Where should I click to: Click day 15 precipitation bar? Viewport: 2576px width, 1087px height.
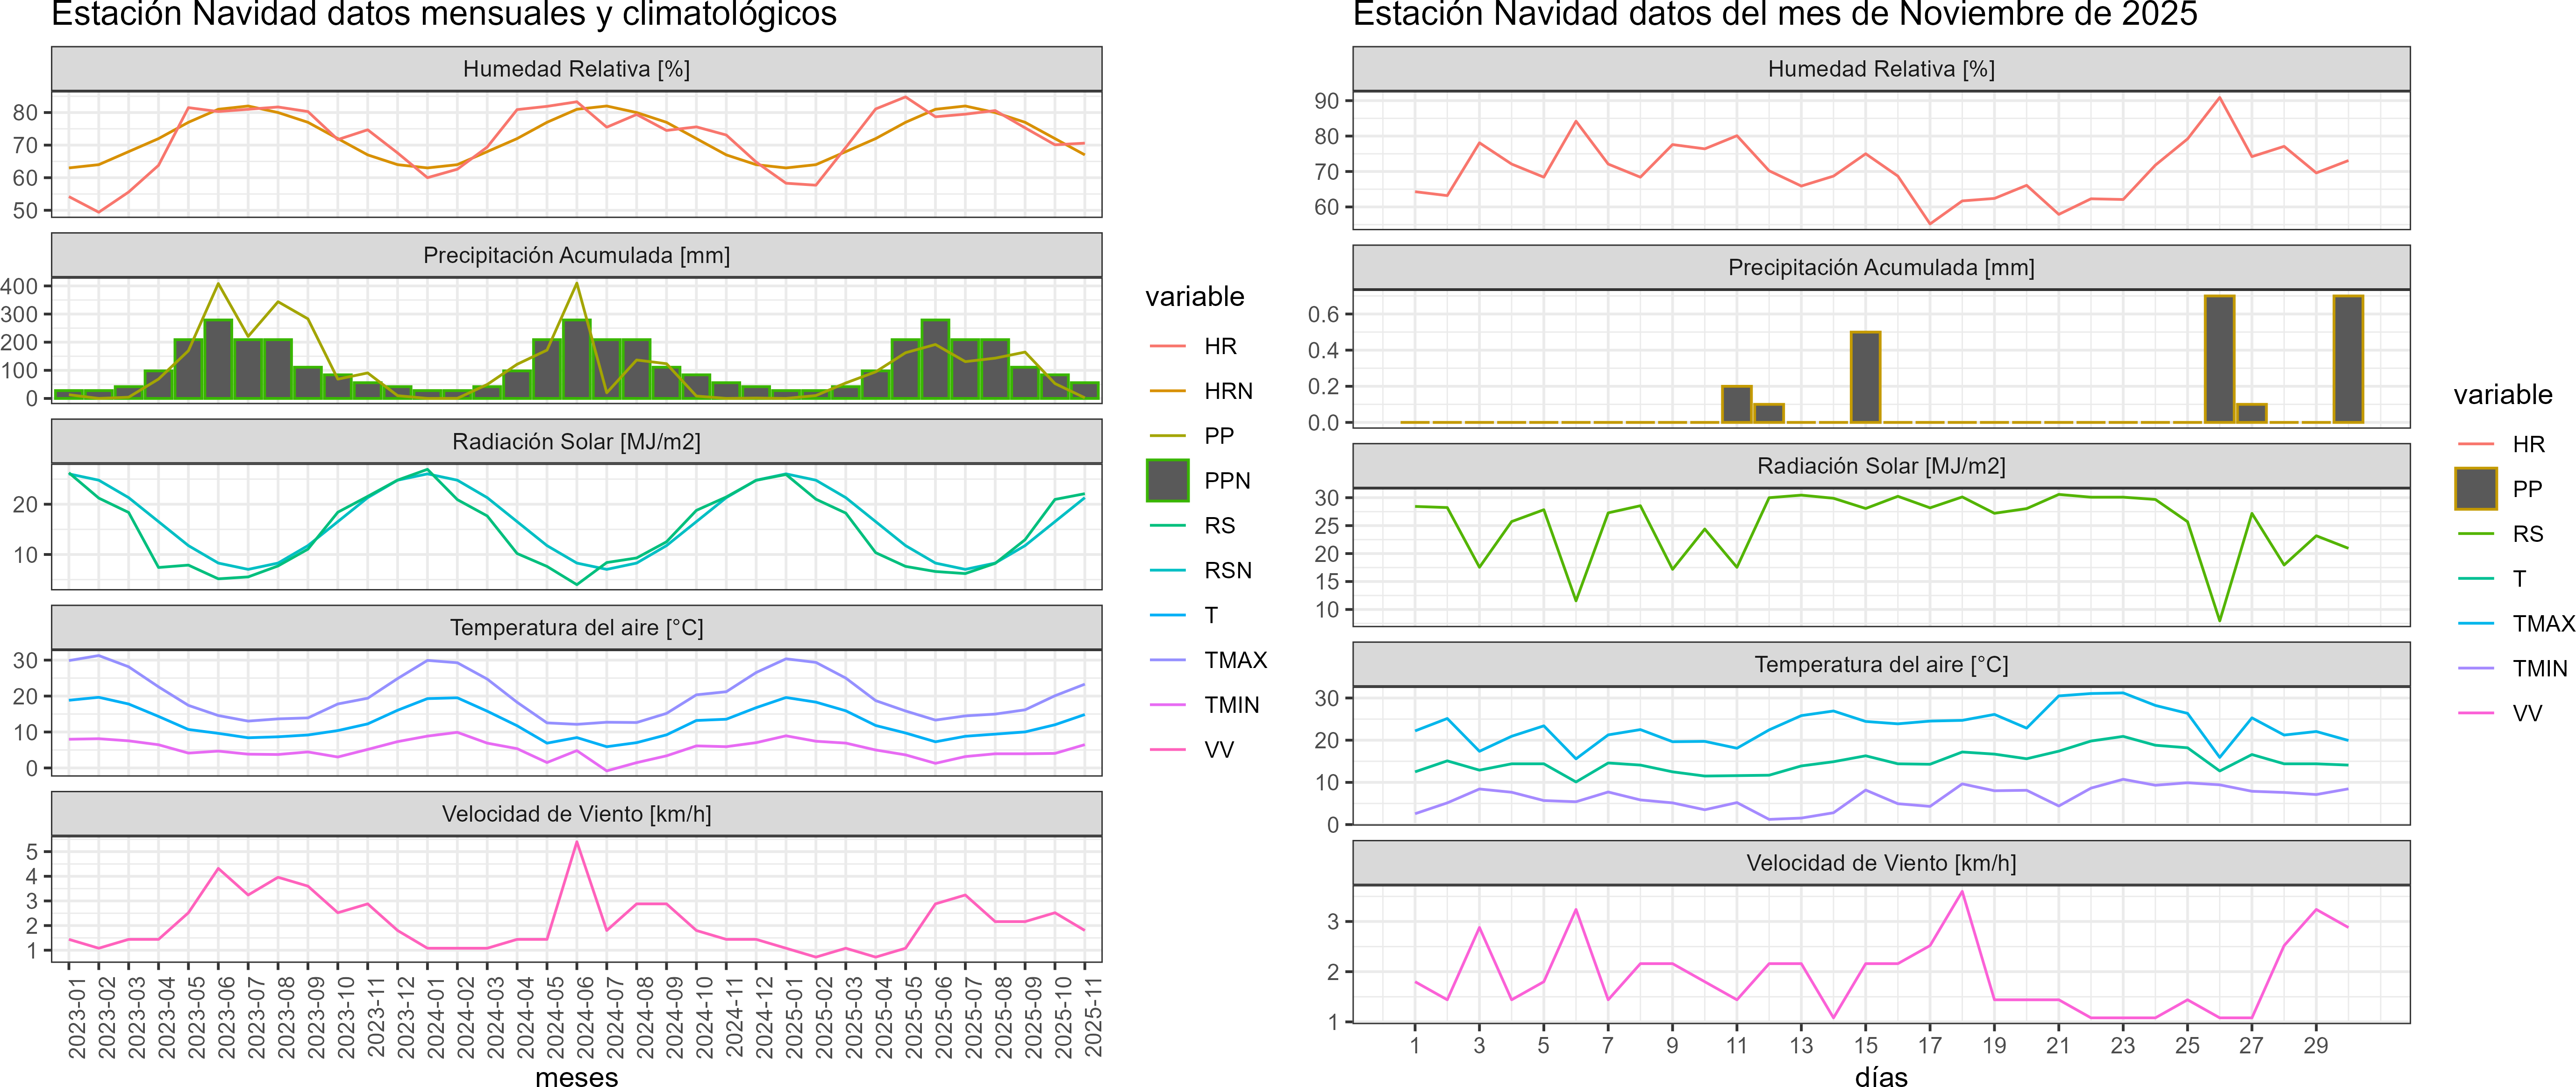1865,377
